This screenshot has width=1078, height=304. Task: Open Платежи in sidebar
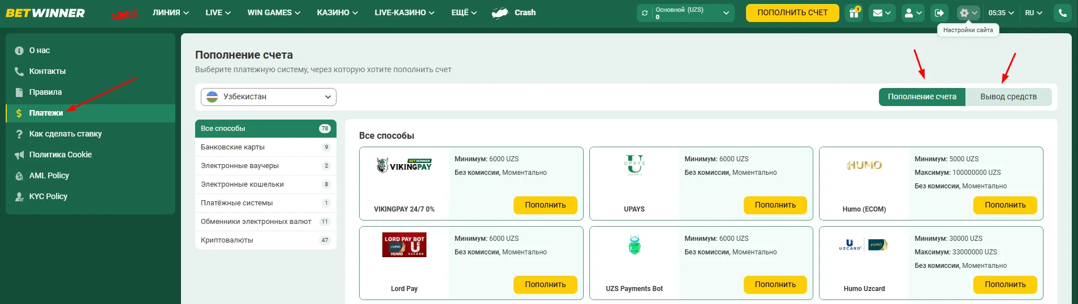90,113
